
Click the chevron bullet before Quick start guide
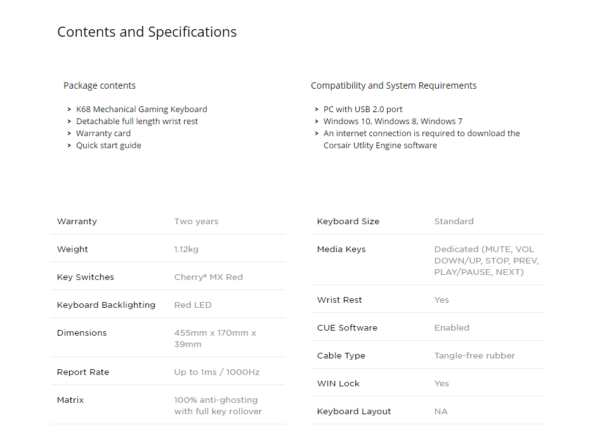[x=69, y=146]
